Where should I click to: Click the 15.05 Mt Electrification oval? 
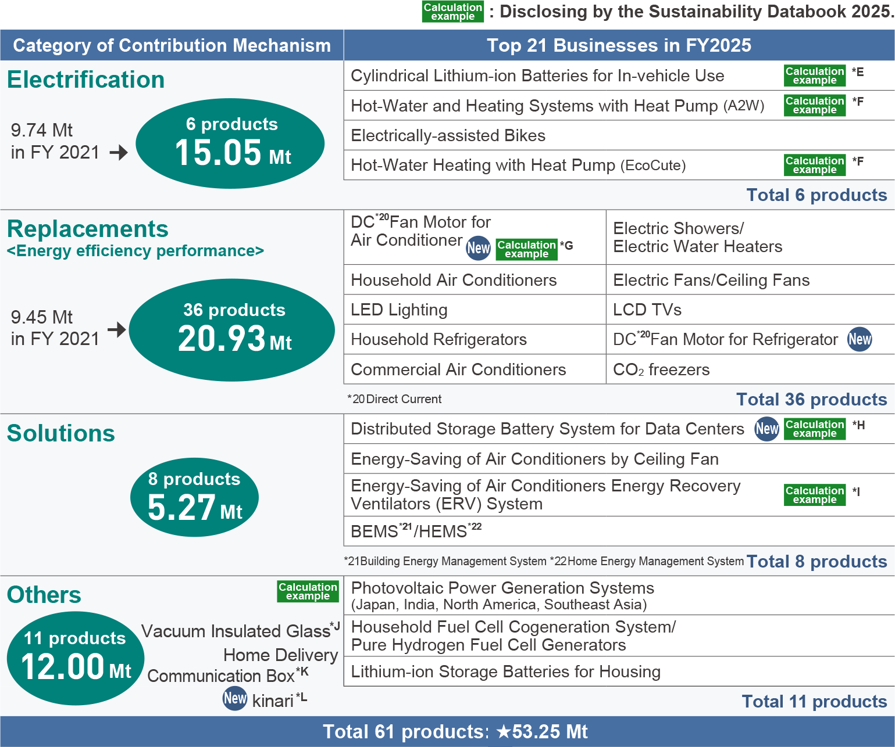[x=230, y=143]
